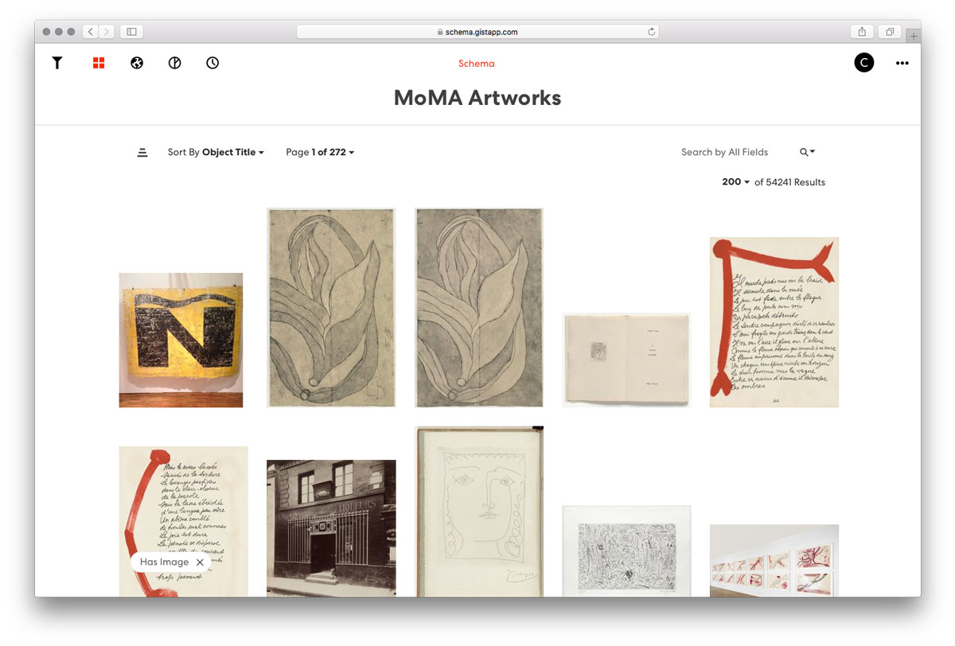Image resolution: width=955 pixels, height=646 pixels.
Task: Toggle the sort order lines icon
Action: [x=142, y=152]
